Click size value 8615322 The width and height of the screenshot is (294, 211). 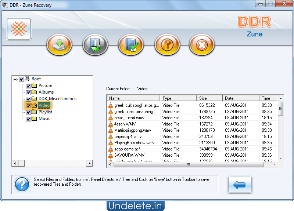point(207,105)
